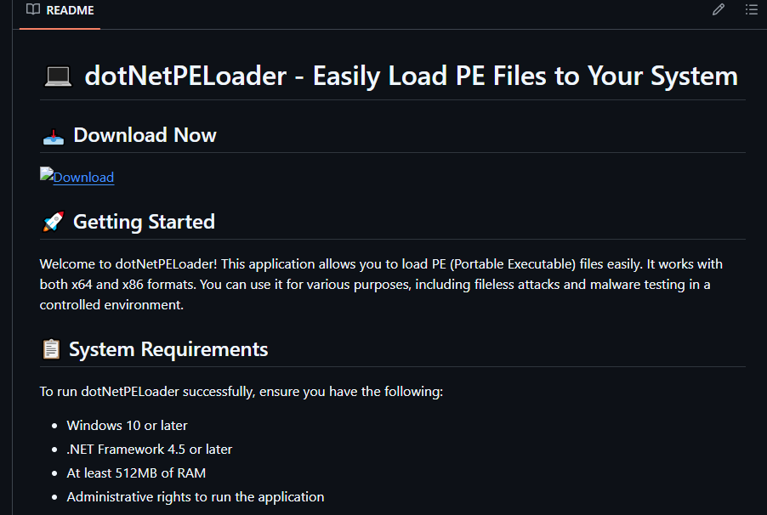767x515 pixels.
Task: Click the 'Administrative rights' list item
Action: point(195,496)
